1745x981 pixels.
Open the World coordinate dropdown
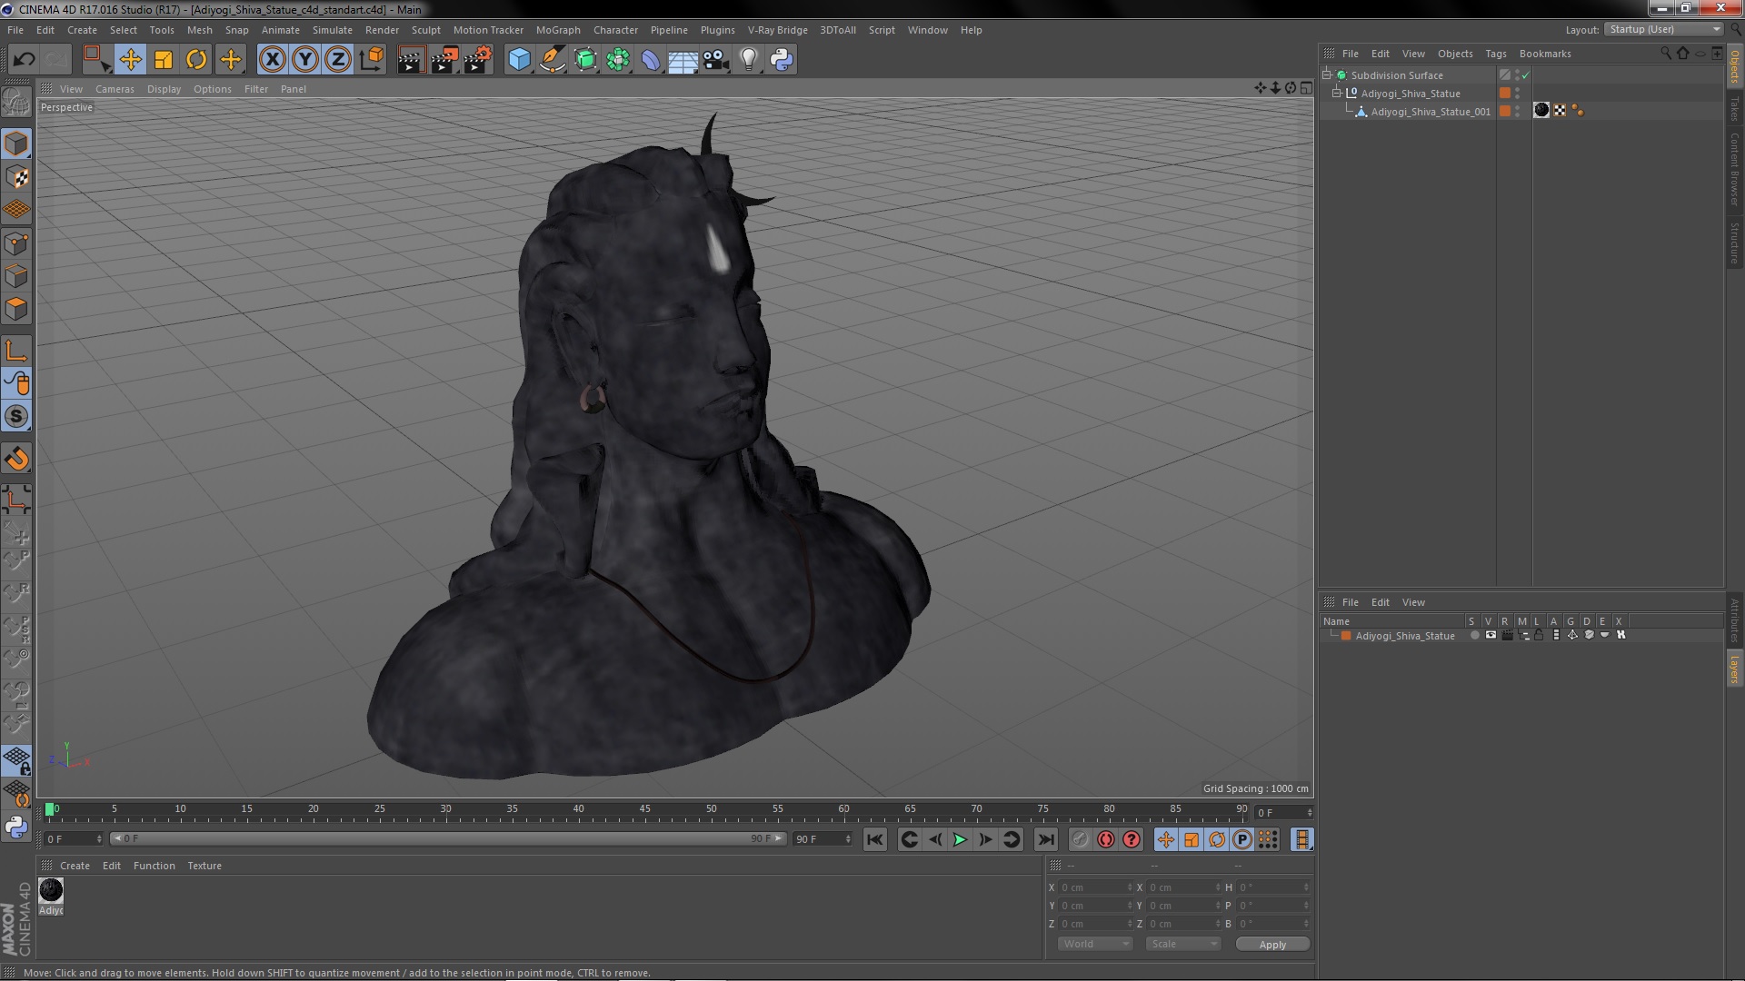1095,944
